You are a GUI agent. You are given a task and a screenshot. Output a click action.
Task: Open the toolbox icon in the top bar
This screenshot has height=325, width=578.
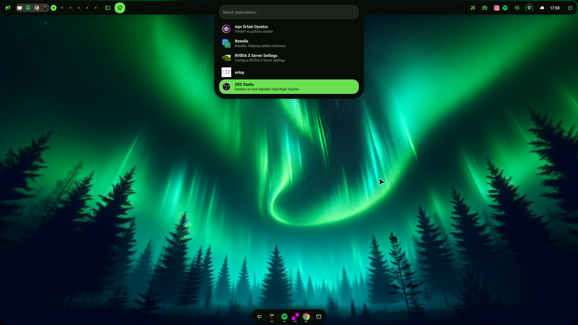point(485,8)
